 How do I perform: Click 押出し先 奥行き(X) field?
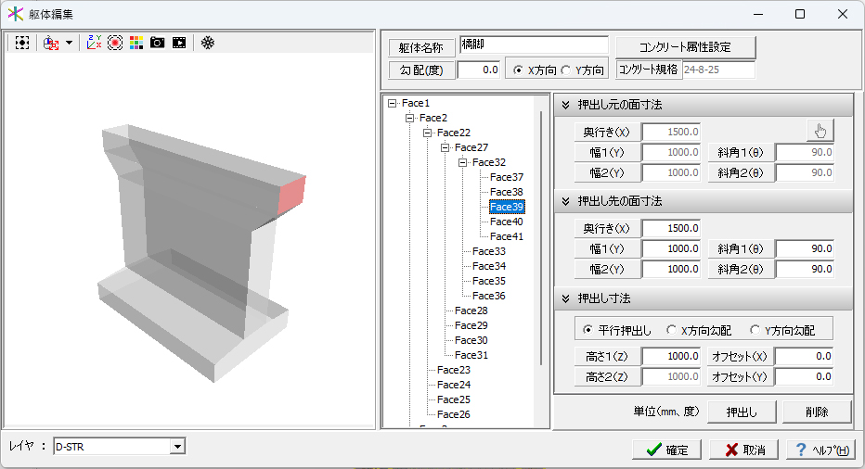tap(671, 228)
